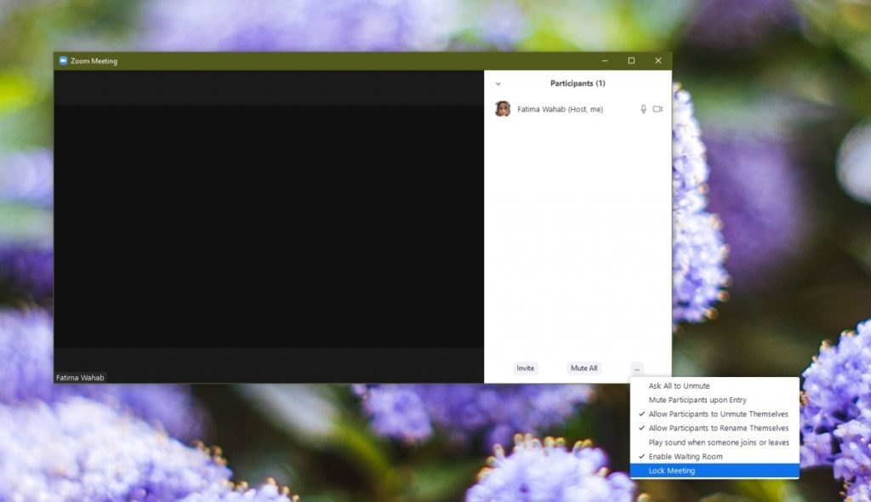Mute Fatima Wahab's microphone icon
Screen dimensions: 871x502
click(x=643, y=109)
